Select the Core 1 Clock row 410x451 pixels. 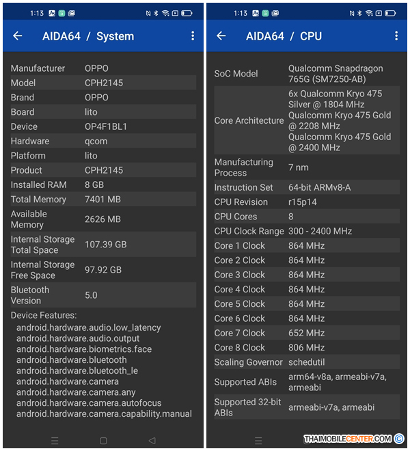point(307,245)
